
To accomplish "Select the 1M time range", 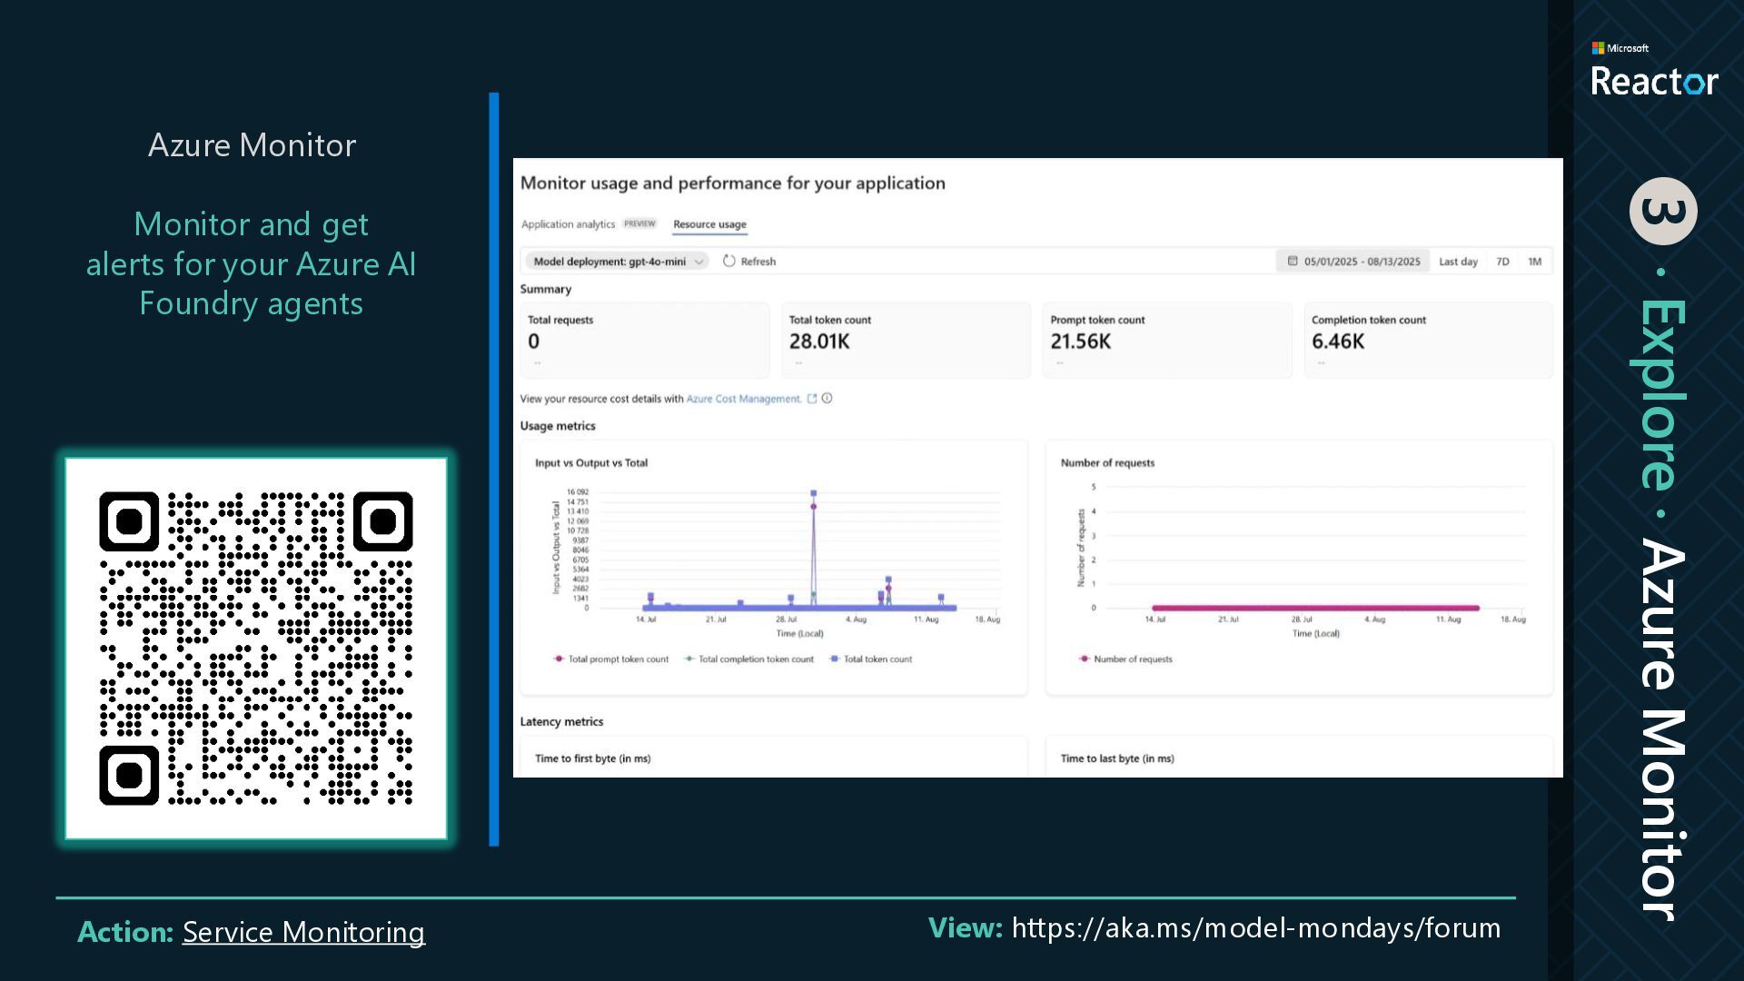I will click(x=1534, y=262).
